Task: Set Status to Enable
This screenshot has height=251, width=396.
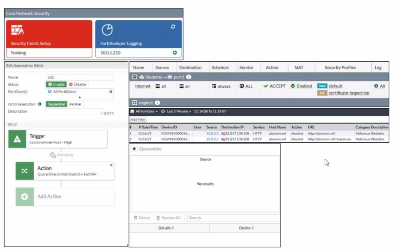Action: 56,84
